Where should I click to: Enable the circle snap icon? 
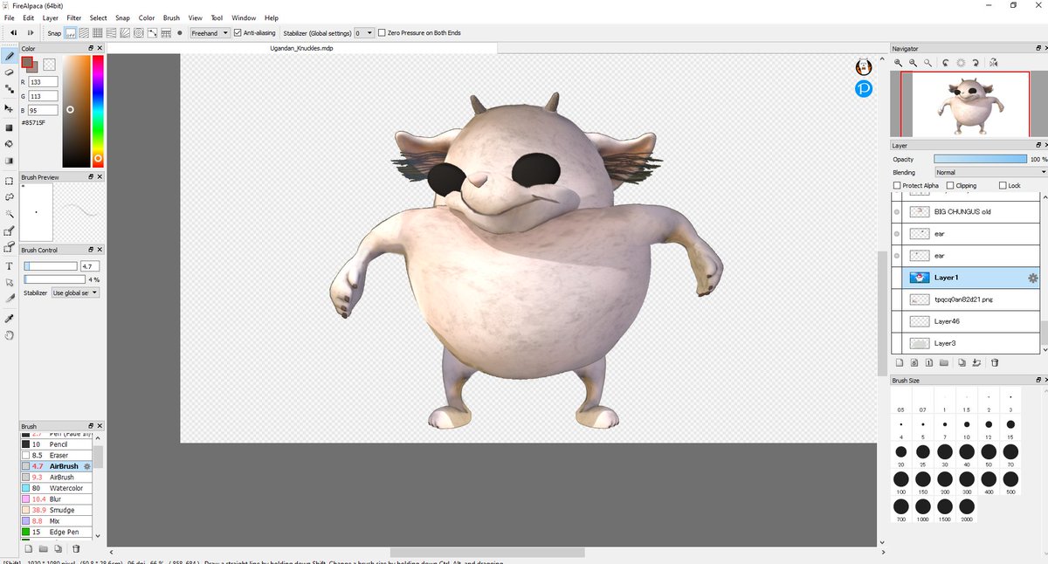138,33
